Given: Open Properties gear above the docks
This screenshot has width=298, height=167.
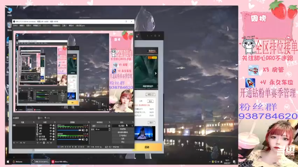Looking at the screenshot, I should [40, 118].
